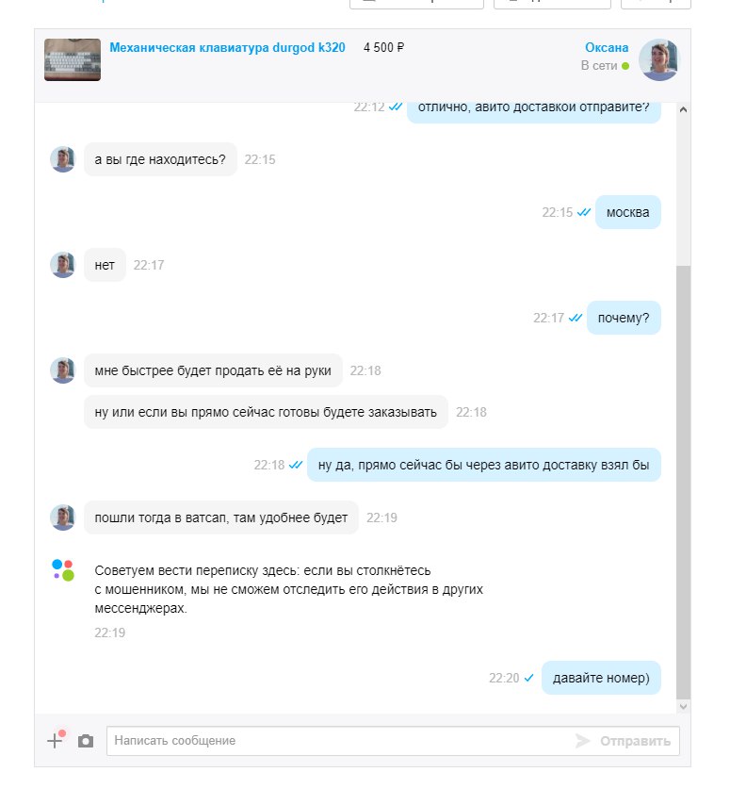Click avatar next to "нет" message
This screenshot has height=805, width=730.
tap(63, 265)
